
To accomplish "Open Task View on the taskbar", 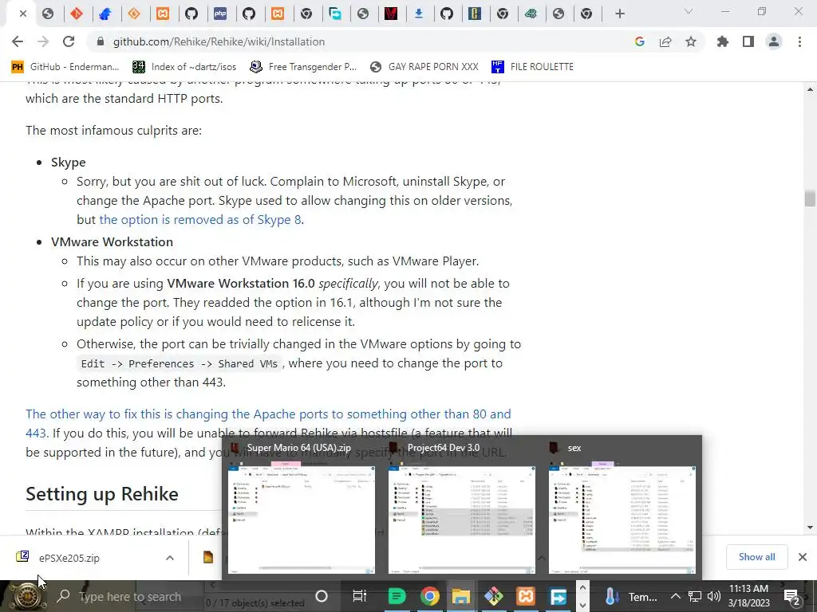I will coord(360,596).
